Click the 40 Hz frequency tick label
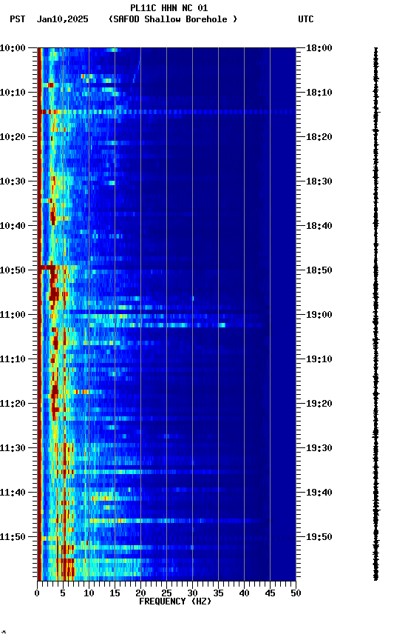The height and width of the screenshot is (640, 408). tap(244, 593)
